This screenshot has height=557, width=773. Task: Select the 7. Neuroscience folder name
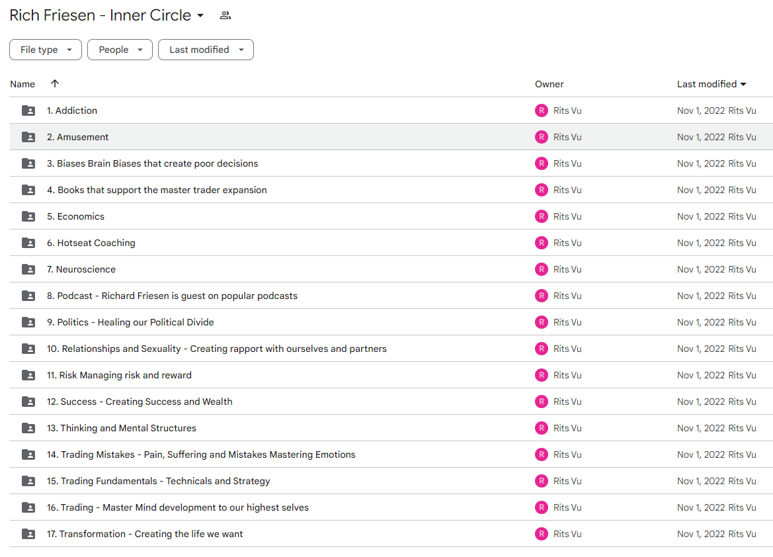point(81,269)
